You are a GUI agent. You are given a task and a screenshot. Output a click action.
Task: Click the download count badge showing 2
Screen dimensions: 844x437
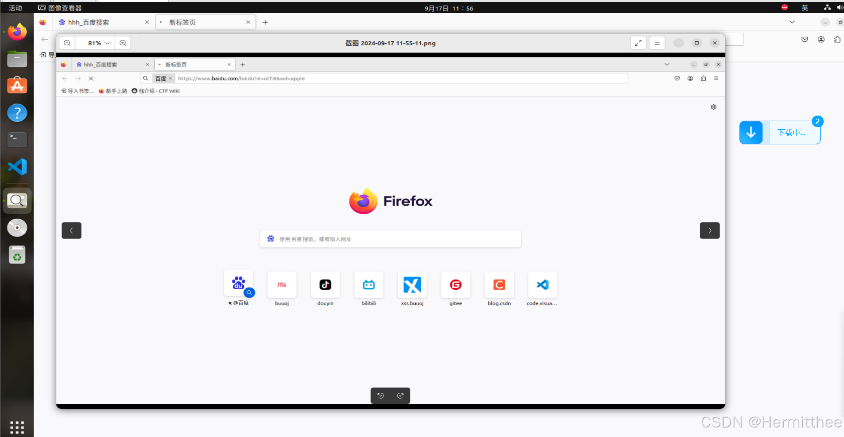pos(817,122)
